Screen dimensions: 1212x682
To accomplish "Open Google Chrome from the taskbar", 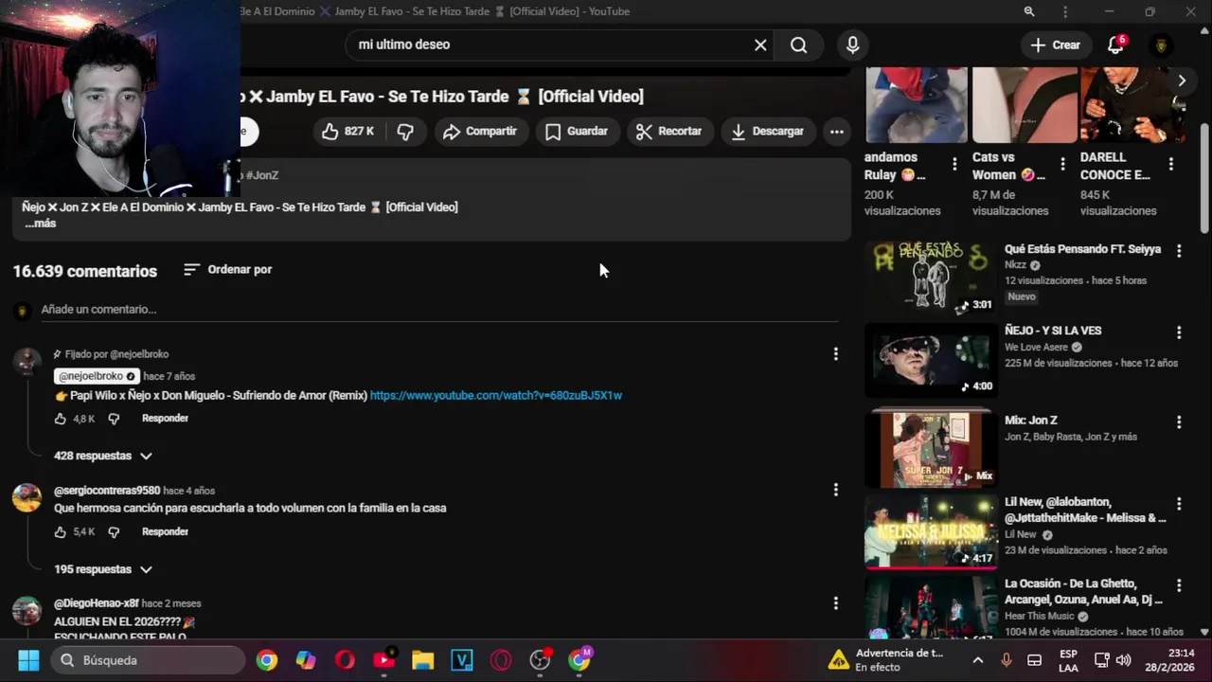I will click(267, 660).
